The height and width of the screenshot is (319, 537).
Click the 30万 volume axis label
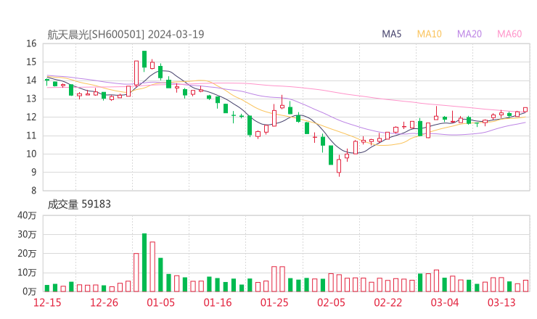[27, 234]
